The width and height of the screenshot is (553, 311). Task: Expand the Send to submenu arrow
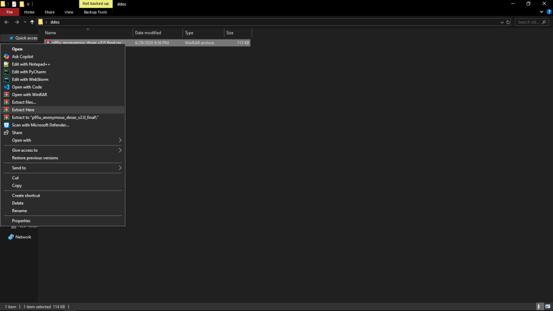click(120, 168)
